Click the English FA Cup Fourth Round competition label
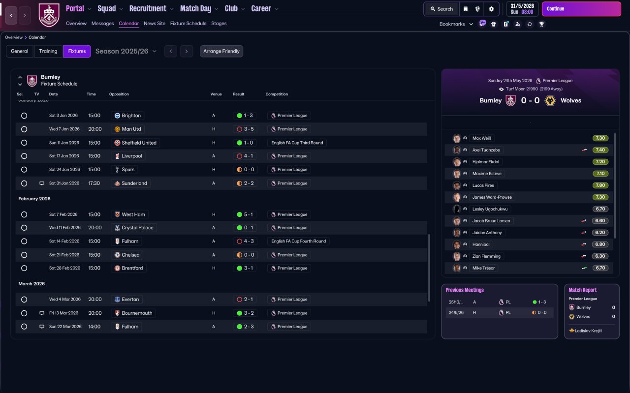 (x=298, y=242)
